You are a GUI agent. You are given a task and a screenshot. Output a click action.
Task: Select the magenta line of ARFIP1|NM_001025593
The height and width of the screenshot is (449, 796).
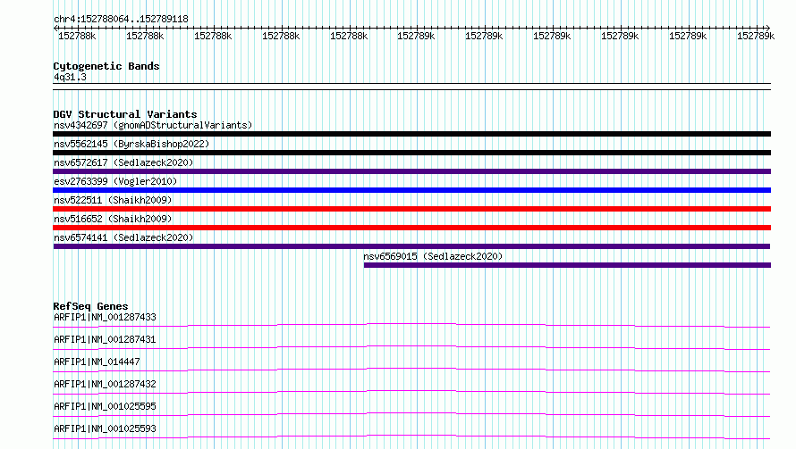click(411, 437)
